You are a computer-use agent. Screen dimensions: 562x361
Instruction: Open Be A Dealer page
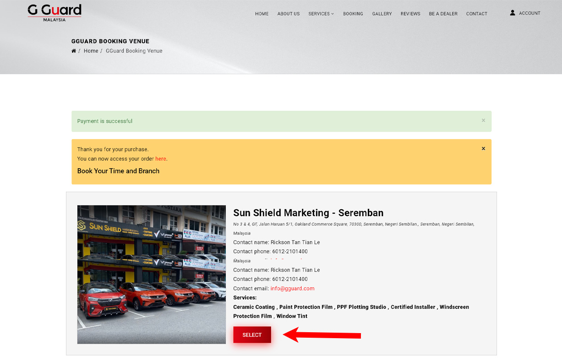coord(443,14)
